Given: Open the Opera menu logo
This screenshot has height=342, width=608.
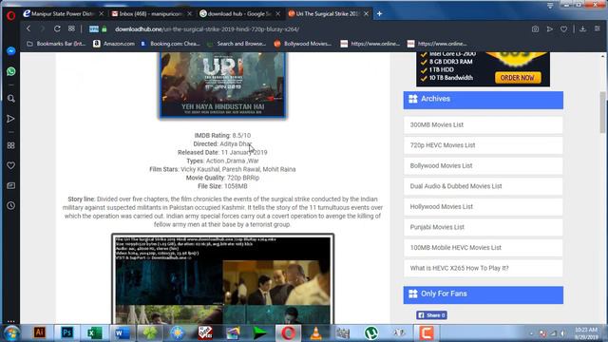Looking at the screenshot, I should (x=10, y=15).
